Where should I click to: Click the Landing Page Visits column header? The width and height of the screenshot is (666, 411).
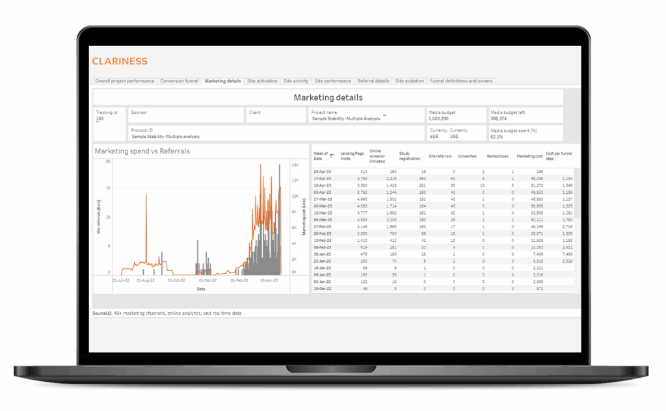pyautogui.click(x=352, y=156)
